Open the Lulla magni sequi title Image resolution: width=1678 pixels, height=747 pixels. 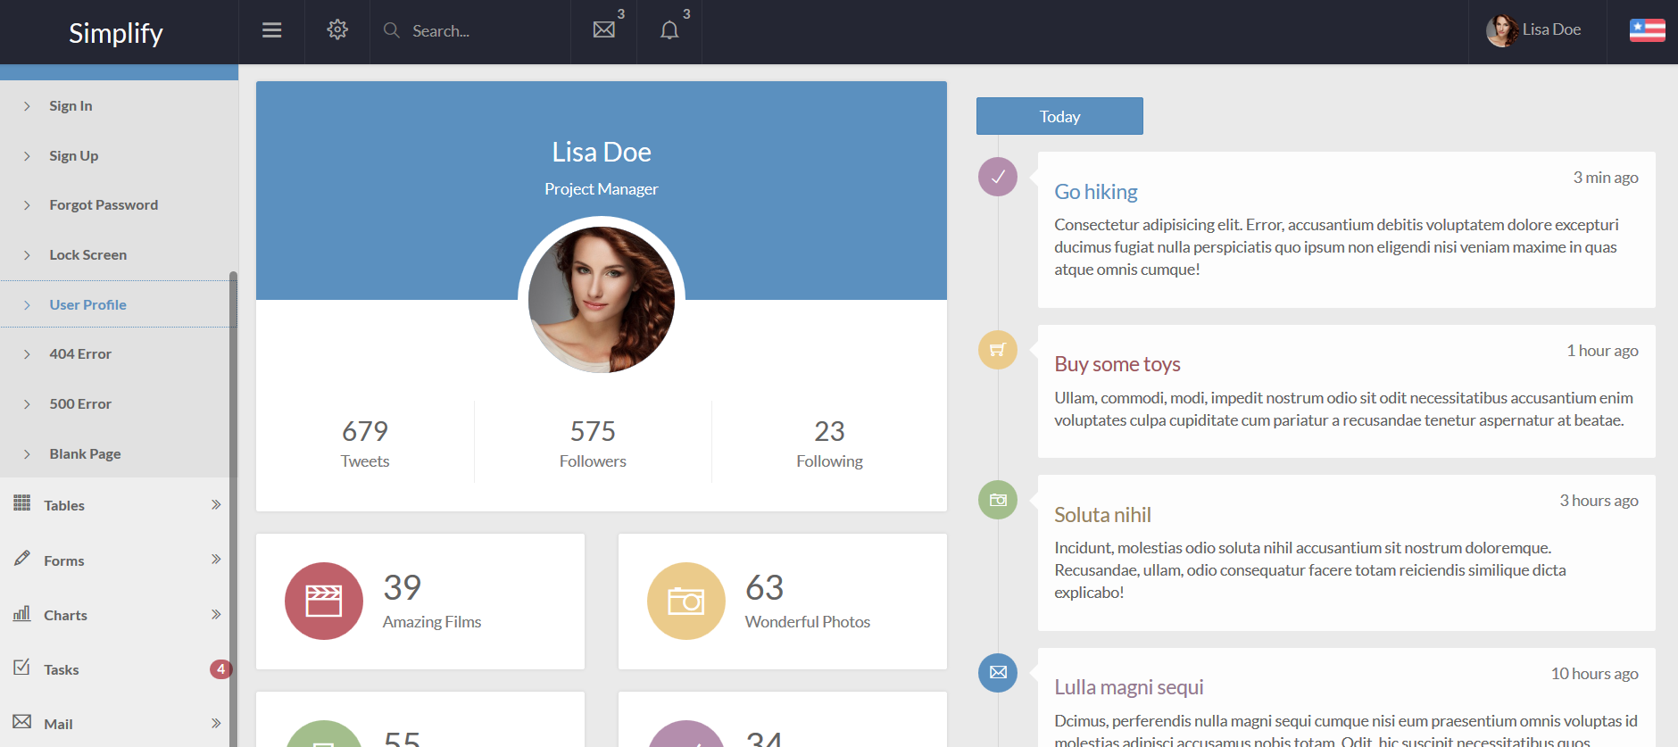1129,687
